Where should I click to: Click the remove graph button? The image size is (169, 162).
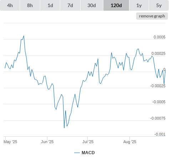coord(152,16)
